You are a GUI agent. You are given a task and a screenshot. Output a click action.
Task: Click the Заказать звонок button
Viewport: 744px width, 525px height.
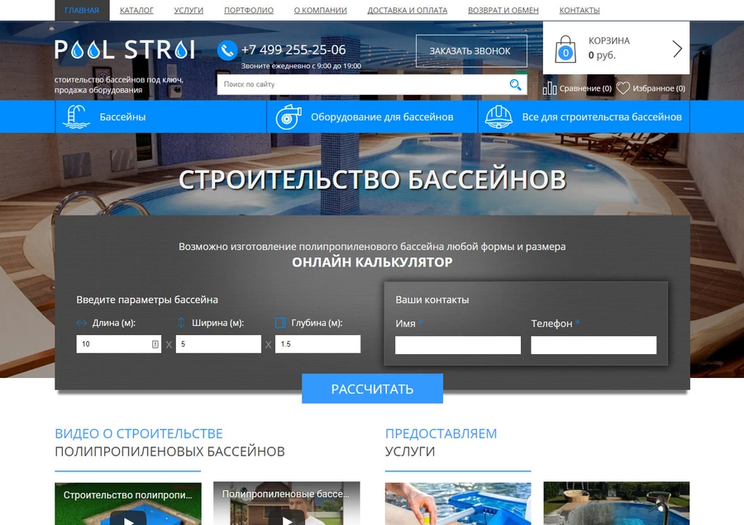471,50
